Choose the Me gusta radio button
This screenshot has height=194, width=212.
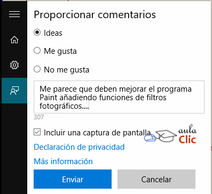click(37, 51)
